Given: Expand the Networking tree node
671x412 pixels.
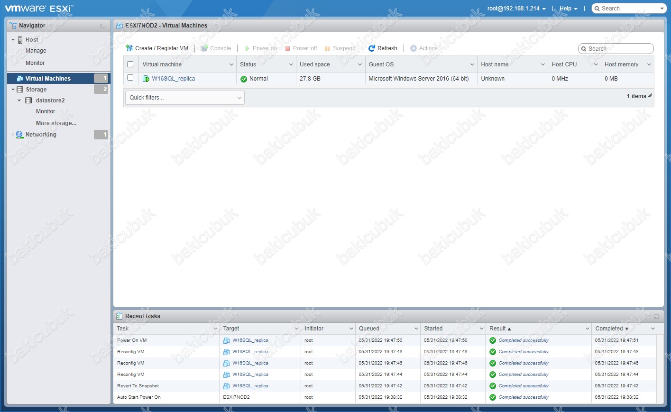Looking at the screenshot, I should pyautogui.click(x=13, y=135).
